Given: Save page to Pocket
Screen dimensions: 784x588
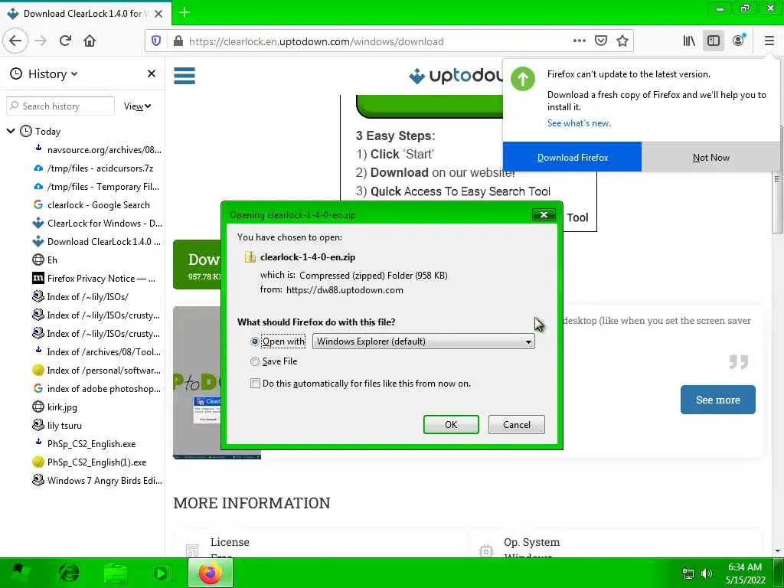Looking at the screenshot, I should (600, 41).
